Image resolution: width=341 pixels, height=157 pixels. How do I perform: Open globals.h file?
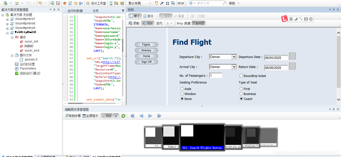31,59
